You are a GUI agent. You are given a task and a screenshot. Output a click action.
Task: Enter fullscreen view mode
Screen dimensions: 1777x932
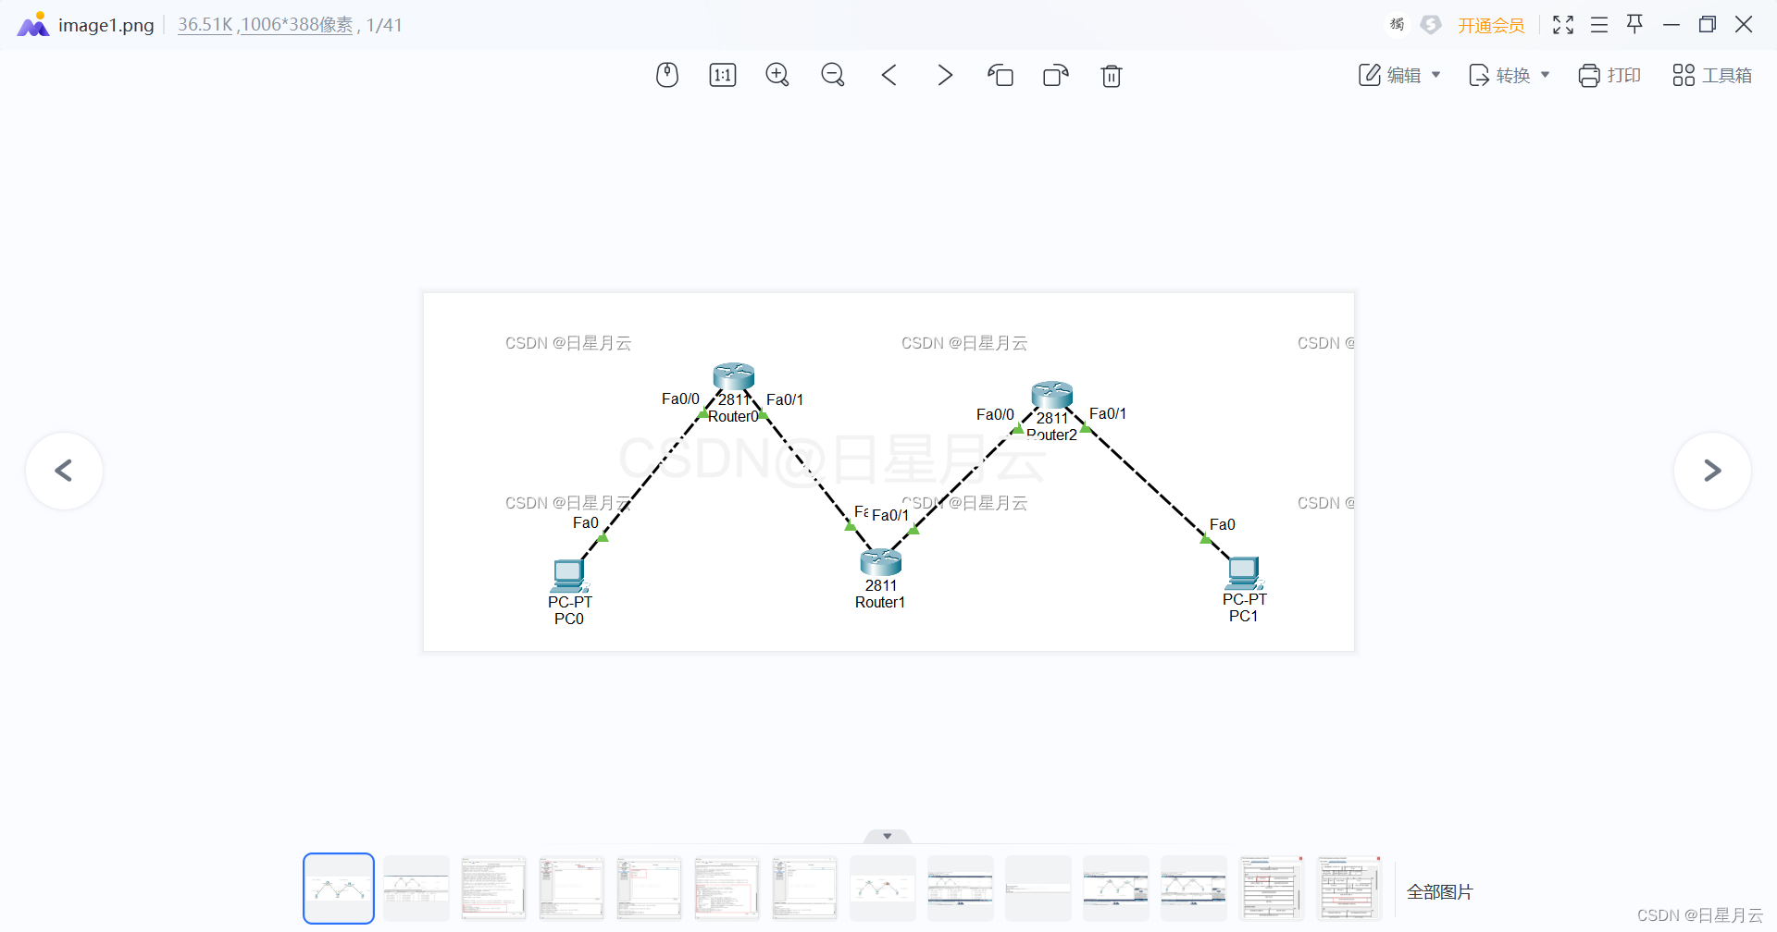(1563, 25)
